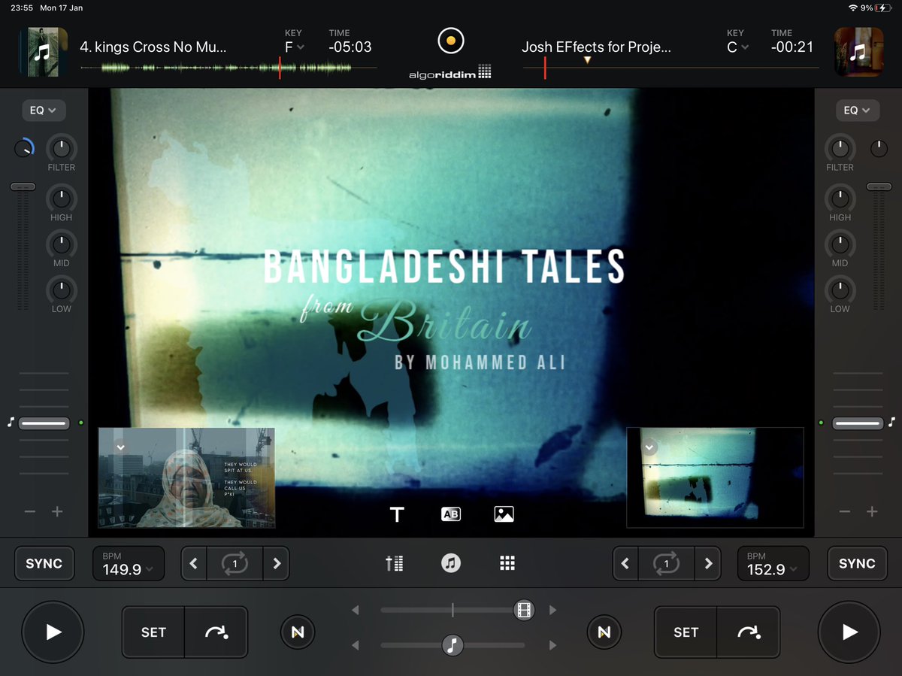Viewport: 902px width, 676px height.
Task: Click left deck gain knob with blue ring
Action: pyautogui.click(x=24, y=148)
